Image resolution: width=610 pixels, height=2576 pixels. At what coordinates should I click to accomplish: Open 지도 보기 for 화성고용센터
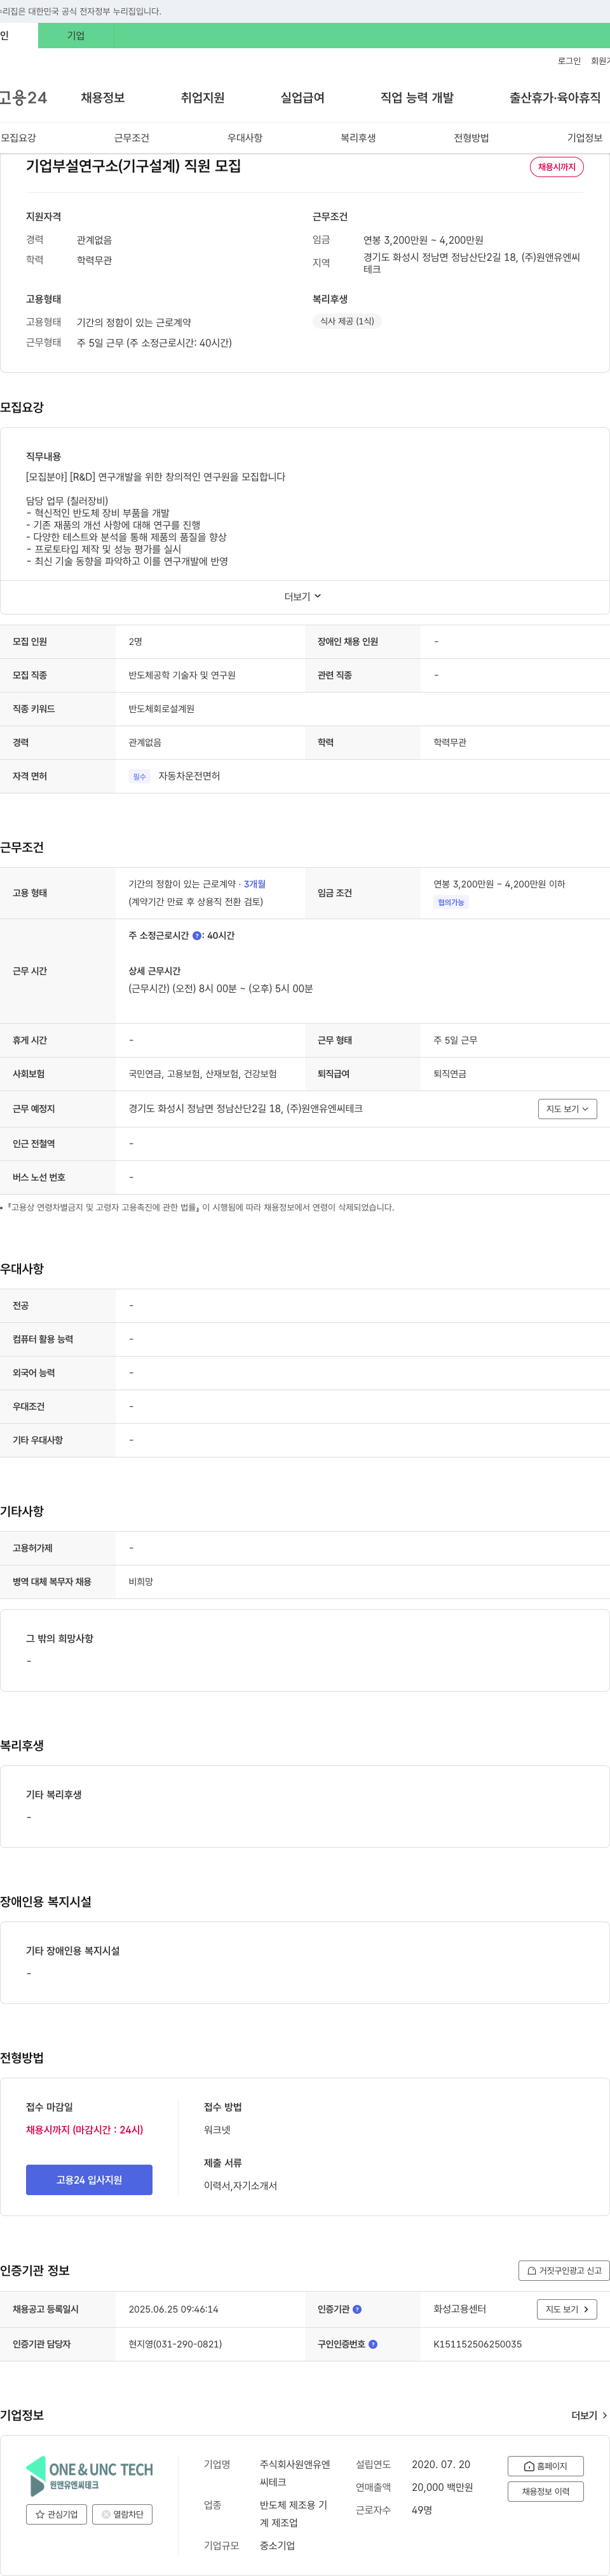point(567,2310)
